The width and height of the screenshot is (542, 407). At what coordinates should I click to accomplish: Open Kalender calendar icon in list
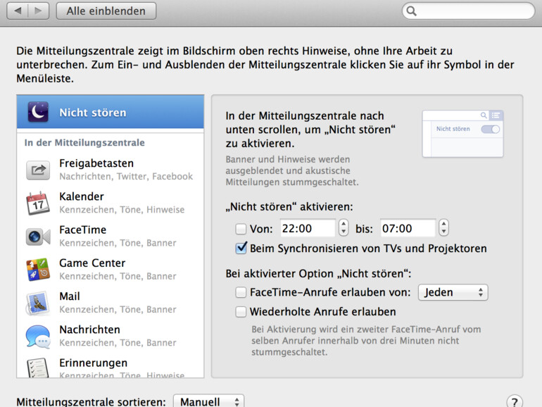[37, 203]
